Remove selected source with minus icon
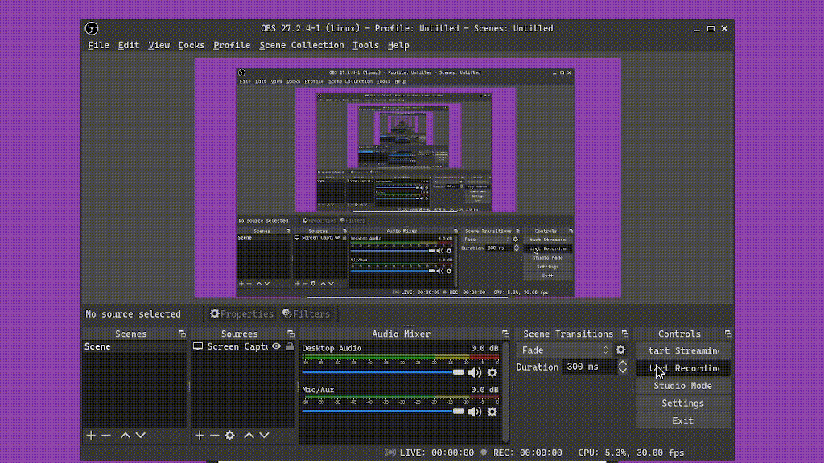This screenshot has height=463, width=824. pyautogui.click(x=214, y=435)
